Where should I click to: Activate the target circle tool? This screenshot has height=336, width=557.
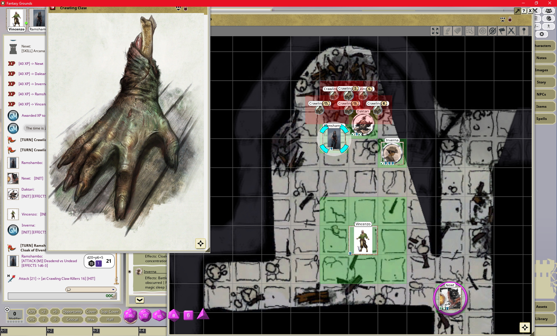tap(483, 31)
